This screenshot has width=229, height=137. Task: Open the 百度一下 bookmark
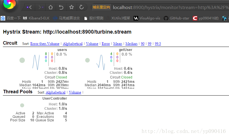[11, 18]
